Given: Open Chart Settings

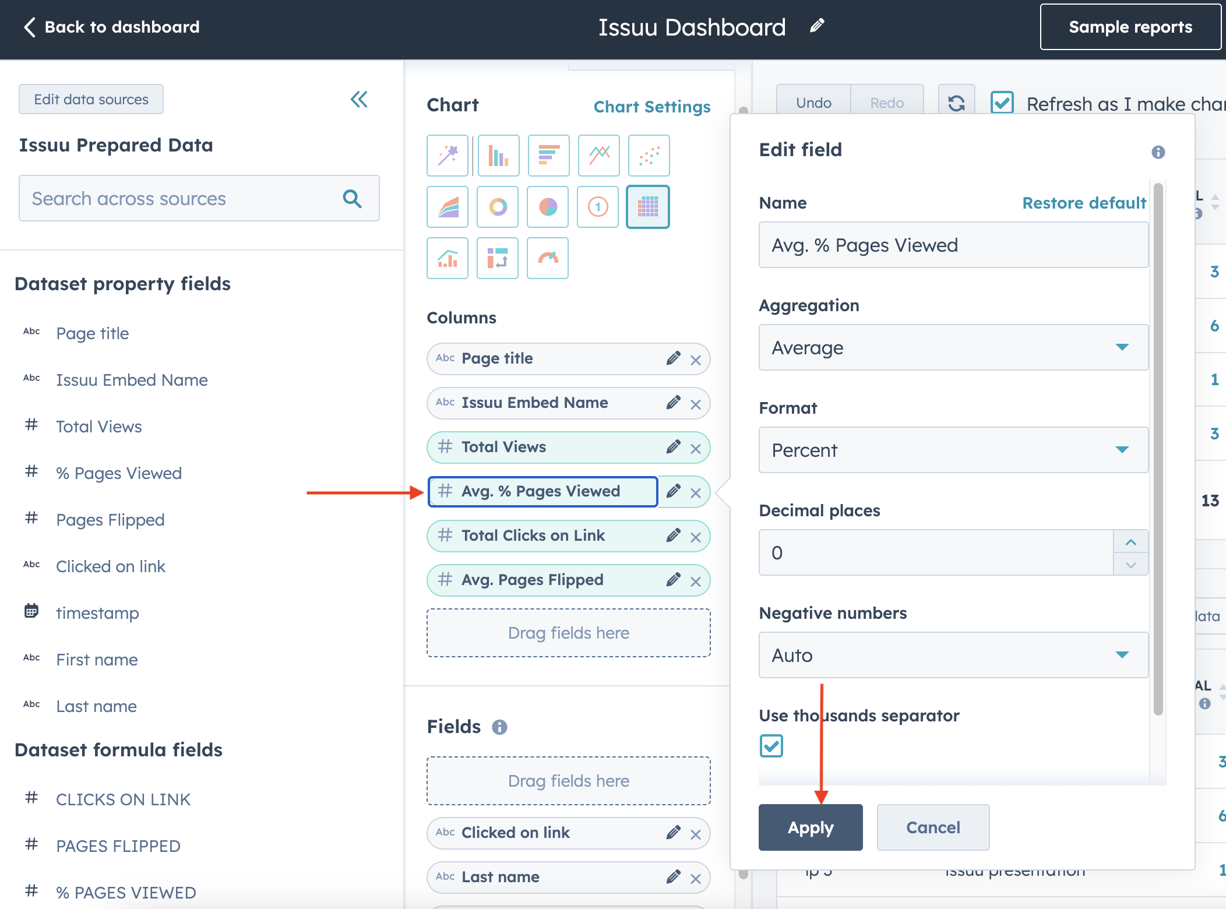Looking at the screenshot, I should [x=652, y=107].
